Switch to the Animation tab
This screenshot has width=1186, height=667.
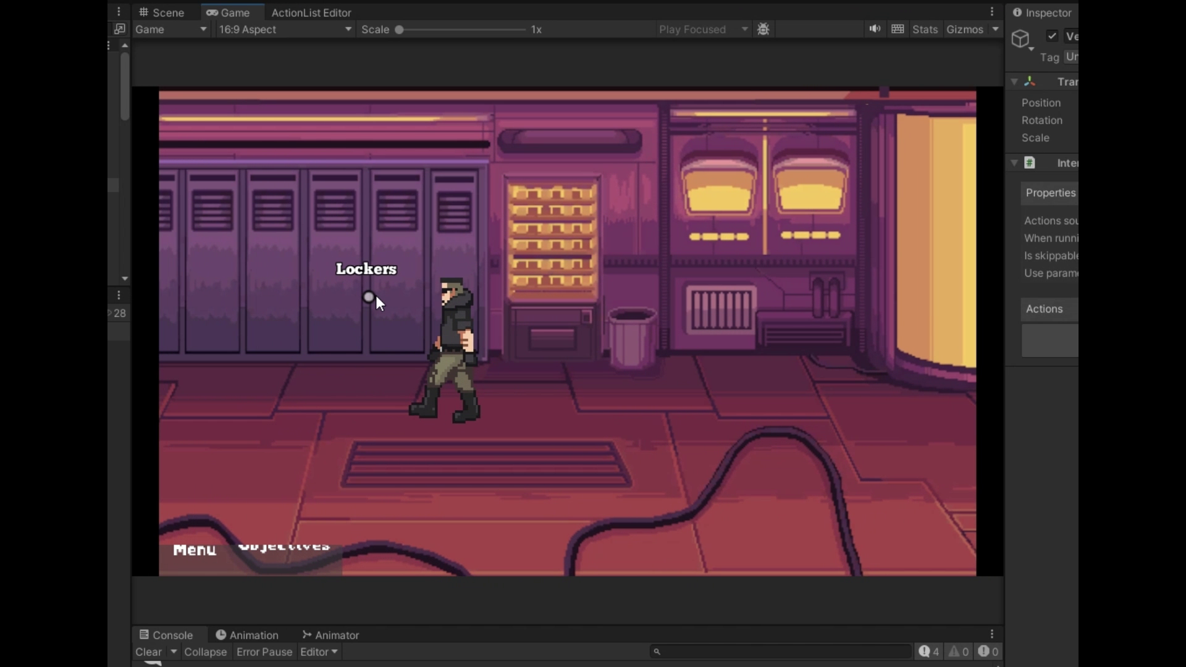(247, 635)
